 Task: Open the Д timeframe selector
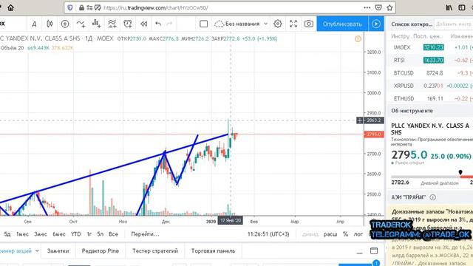click(34, 24)
